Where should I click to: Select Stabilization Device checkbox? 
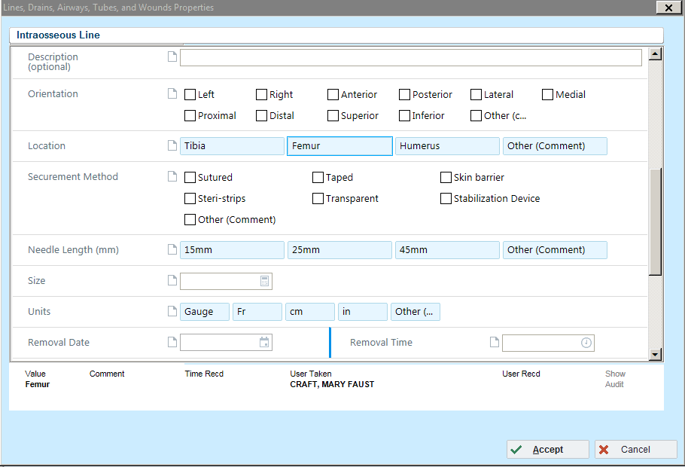(446, 199)
